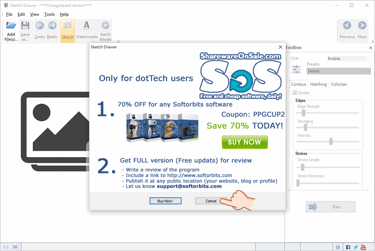Click the Run button in Toolbox

[330, 207]
